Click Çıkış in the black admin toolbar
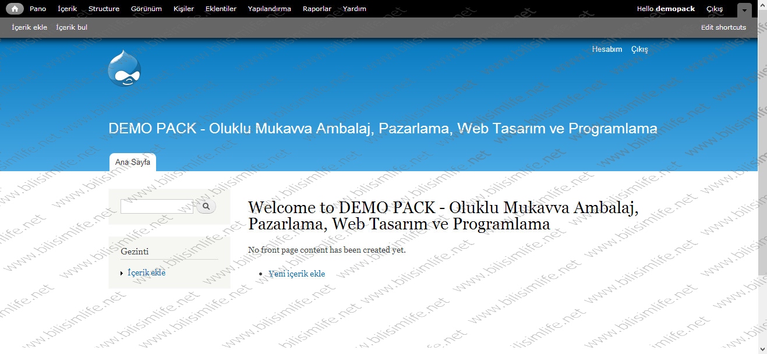 click(715, 9)
